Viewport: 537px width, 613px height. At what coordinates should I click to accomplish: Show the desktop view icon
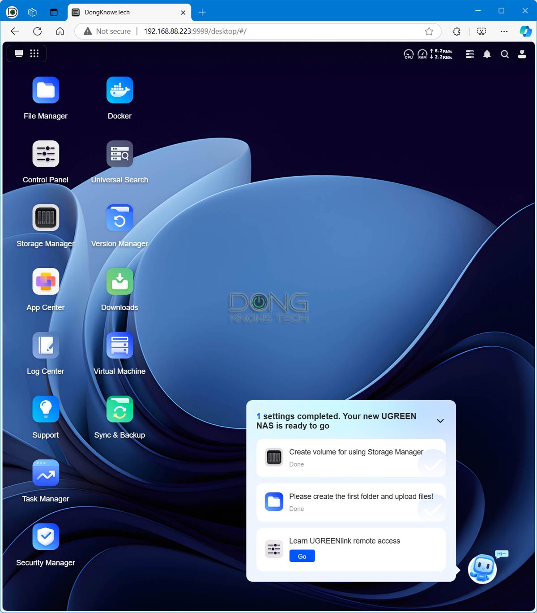(19, 53)
